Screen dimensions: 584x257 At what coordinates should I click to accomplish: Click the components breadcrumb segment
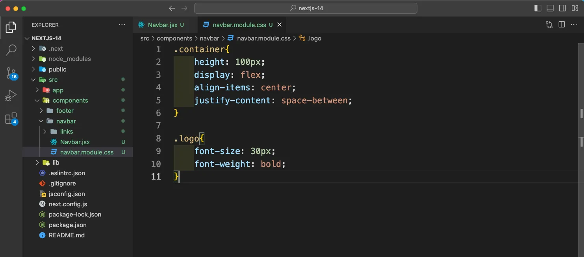174,38
